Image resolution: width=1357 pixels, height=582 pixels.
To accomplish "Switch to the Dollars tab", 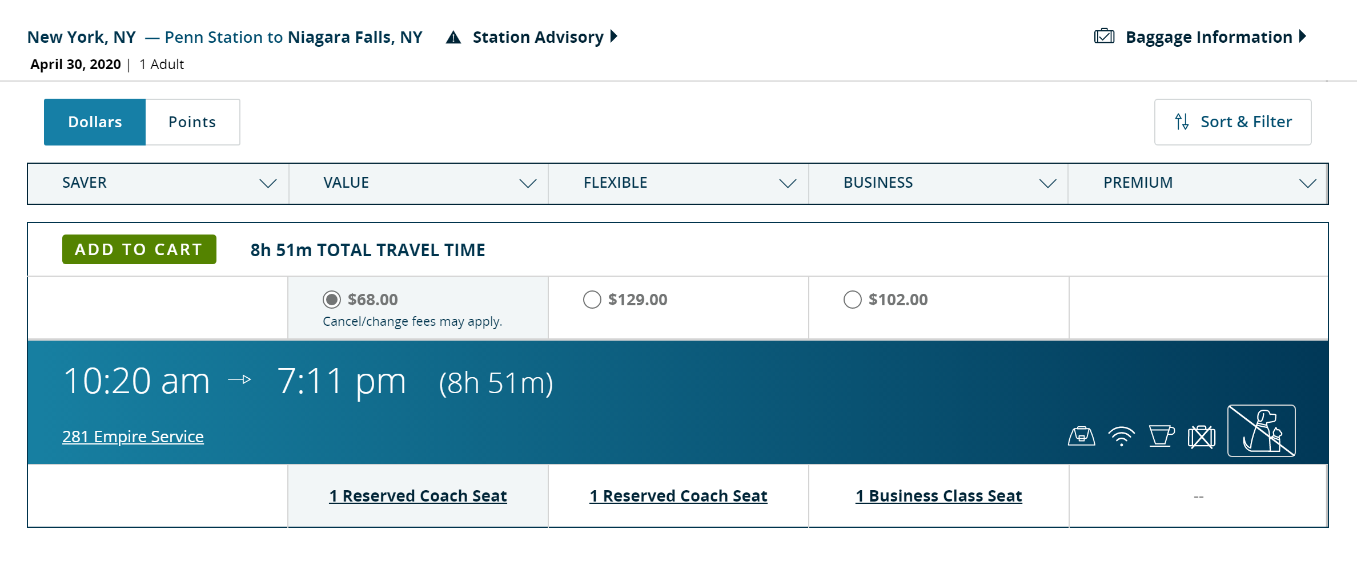I will [95, 122].
